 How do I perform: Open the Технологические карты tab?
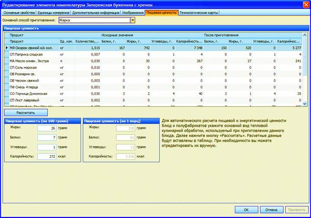coord(201,11)
